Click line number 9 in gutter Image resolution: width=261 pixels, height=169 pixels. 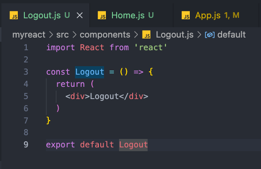coord(26,145)
